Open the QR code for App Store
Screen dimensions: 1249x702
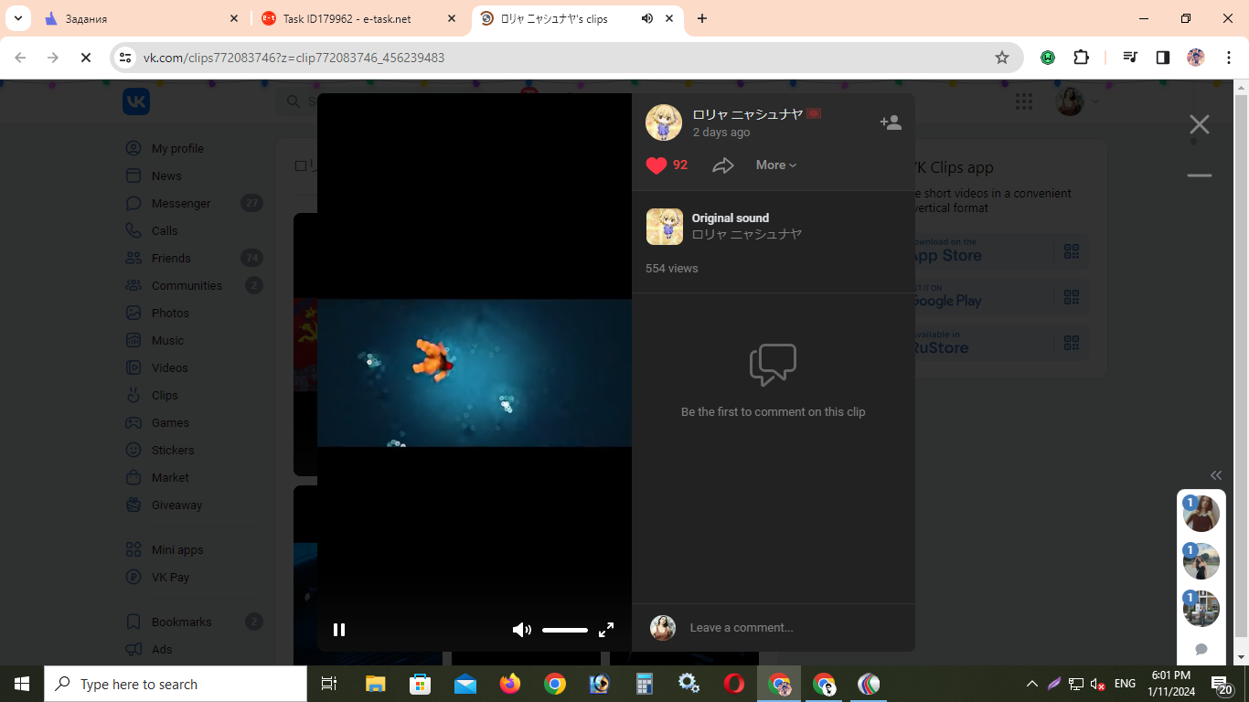(x=1072, y=250)
